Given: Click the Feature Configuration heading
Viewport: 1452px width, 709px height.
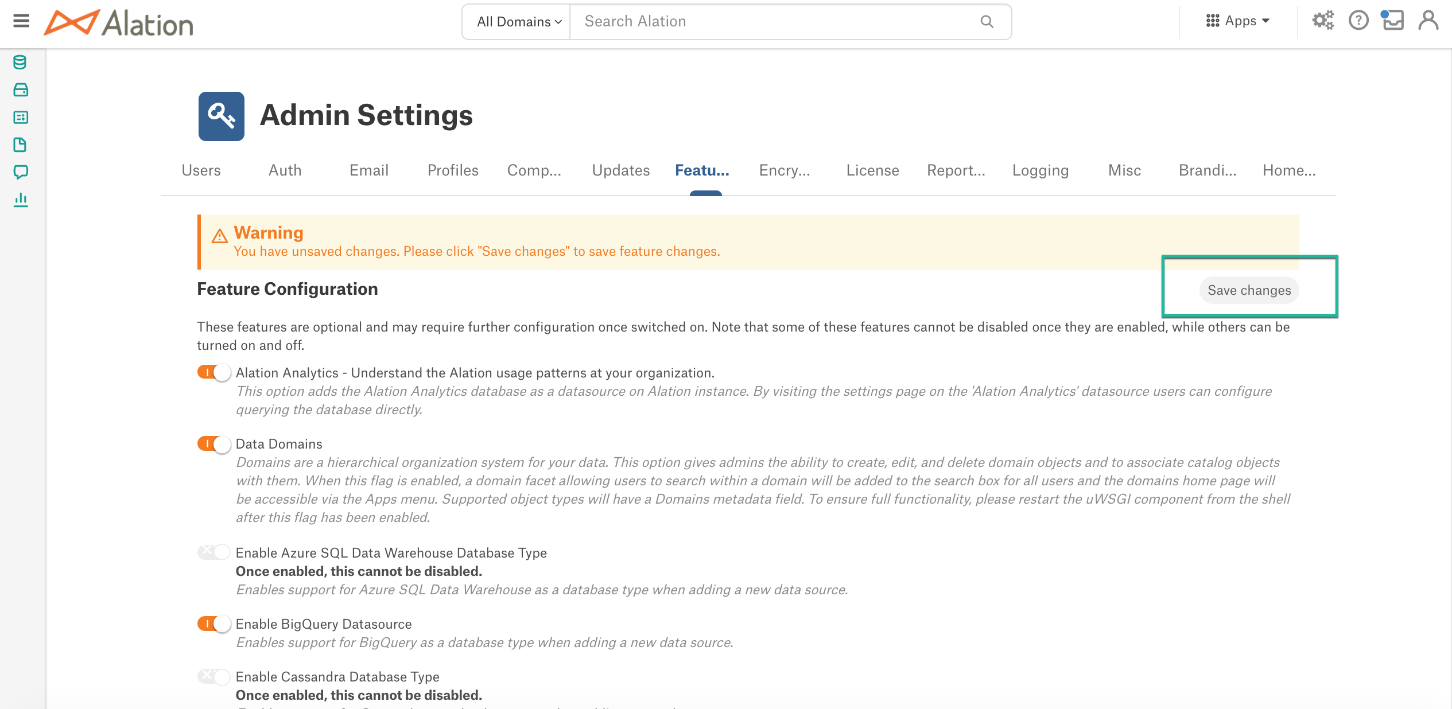Looking at the screenshot, I should click(288, 289).
